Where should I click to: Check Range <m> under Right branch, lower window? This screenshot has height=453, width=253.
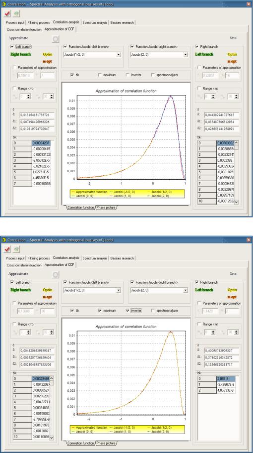tap(199, 324)
